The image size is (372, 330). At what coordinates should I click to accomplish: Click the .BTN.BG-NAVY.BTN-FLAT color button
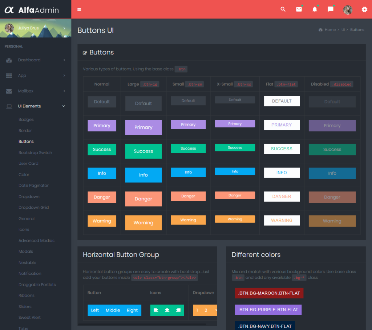265,326
